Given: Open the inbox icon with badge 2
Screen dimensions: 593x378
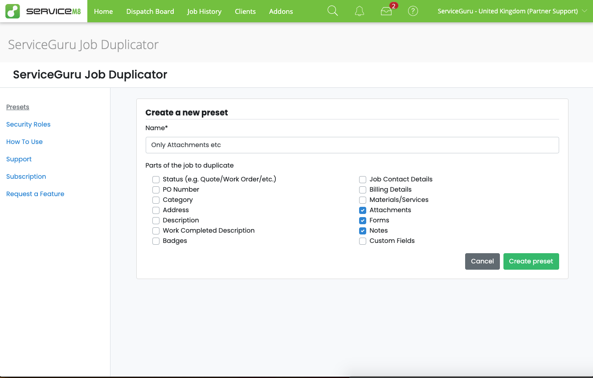Looking at the screenshot, I should (x=386, y=11).
